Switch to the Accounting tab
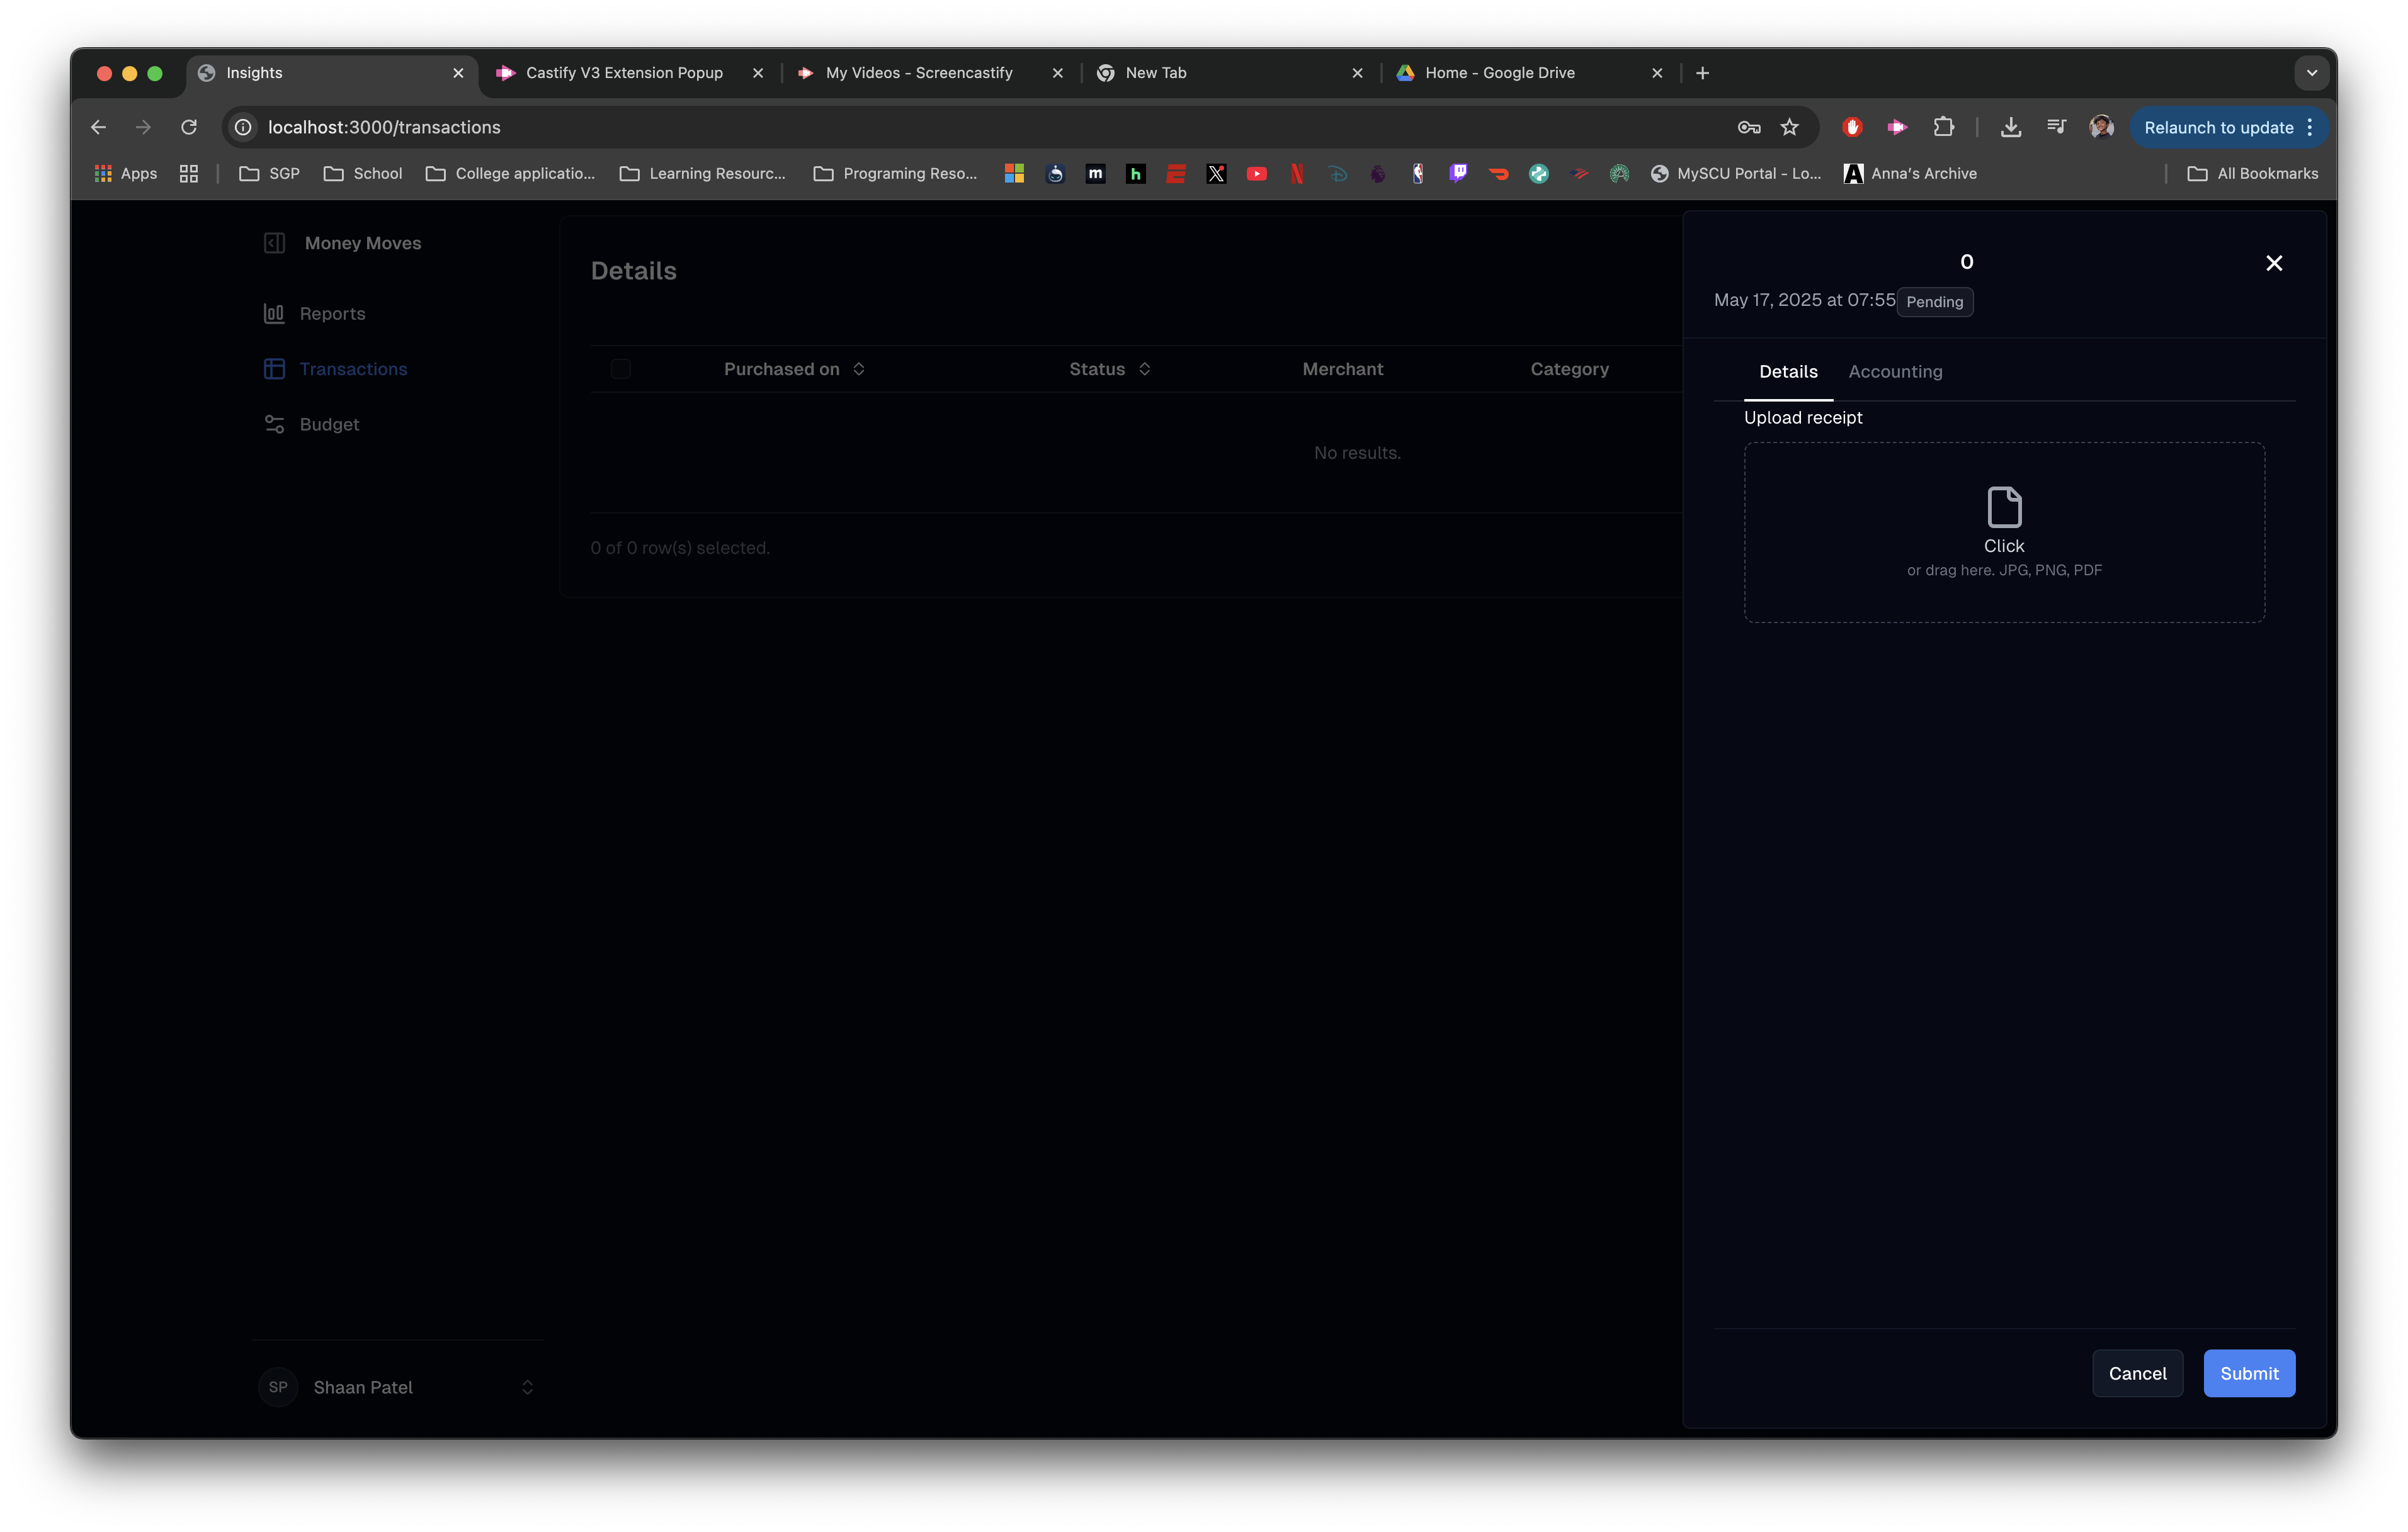2408x1532 pixels. [1894, 372]
